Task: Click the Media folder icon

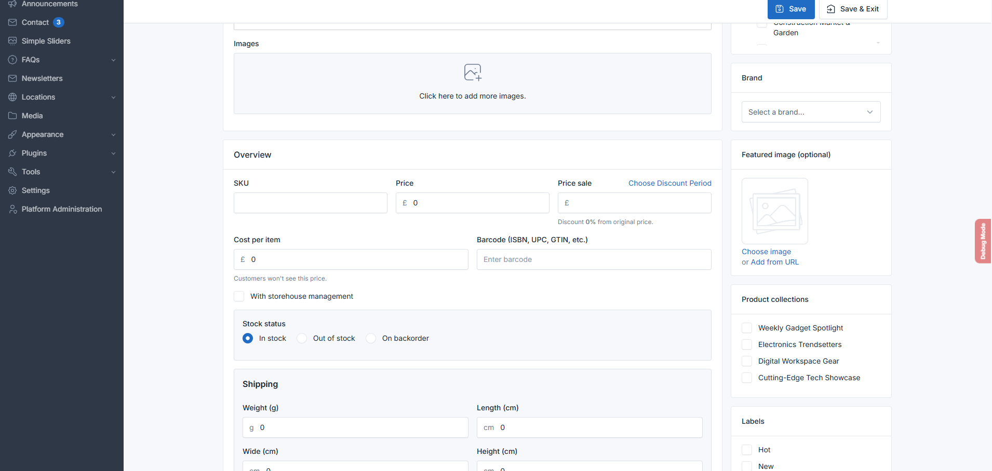Action: pos(12,116)
